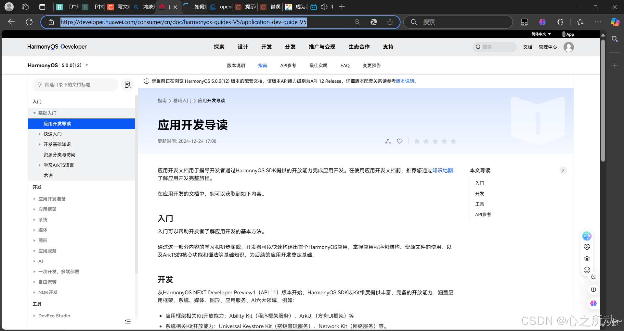Click the browser back arrow
Image resolution: width=624 pixels, height=331 pixels.
pos(11,22)
